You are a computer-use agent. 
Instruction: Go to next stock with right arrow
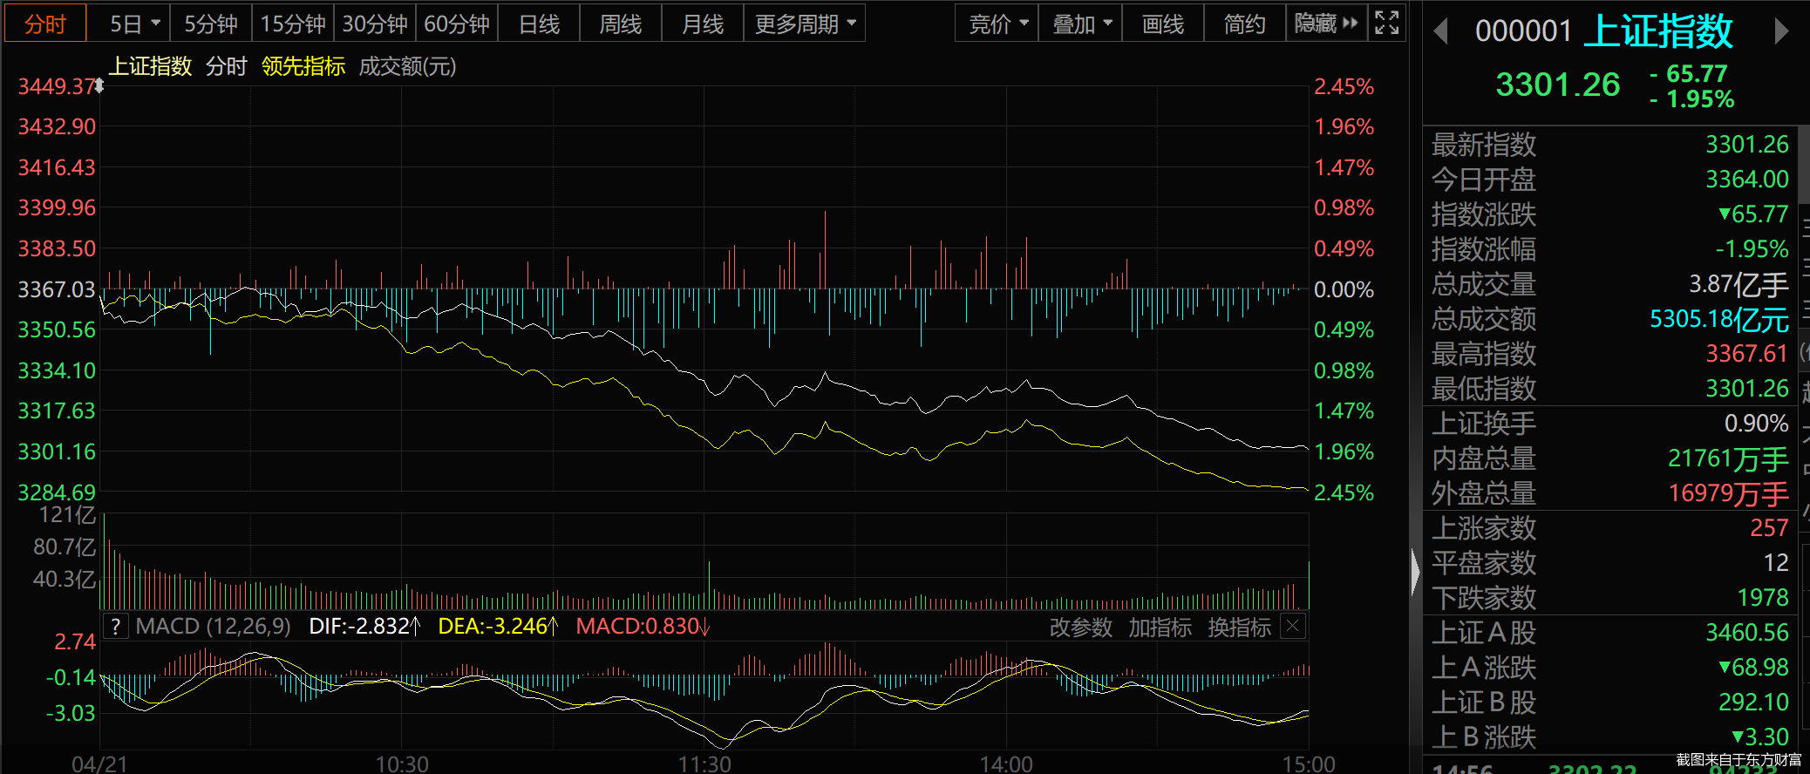[1781, 31]
